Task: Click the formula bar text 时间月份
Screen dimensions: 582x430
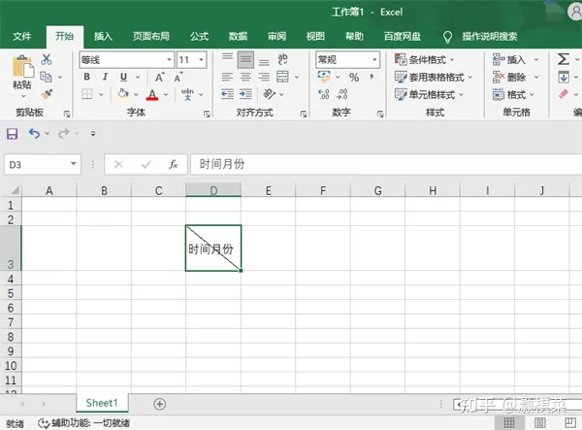Action: 222,164
